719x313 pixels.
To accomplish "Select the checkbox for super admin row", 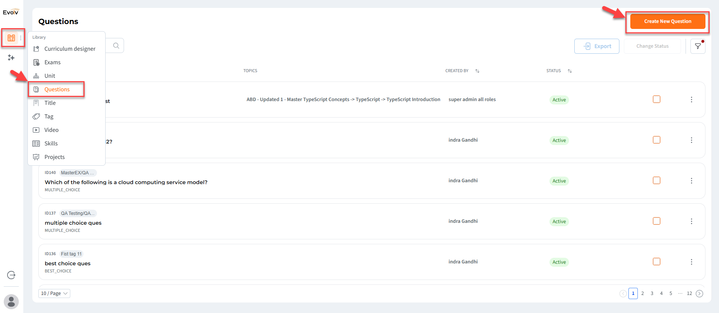I will [657, 99].
